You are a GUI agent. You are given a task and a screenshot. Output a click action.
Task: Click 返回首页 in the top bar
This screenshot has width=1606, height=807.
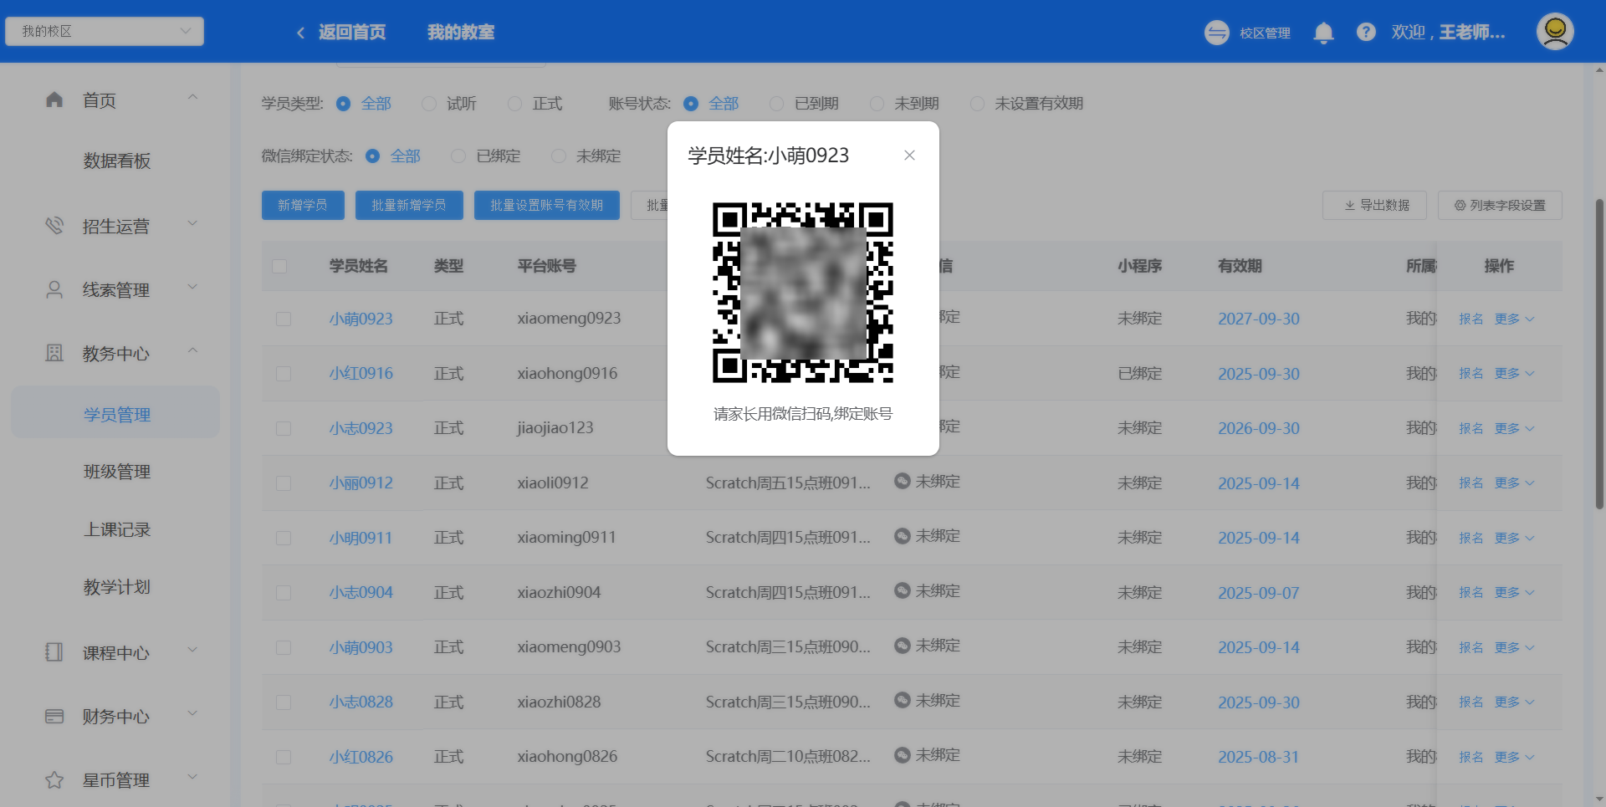tap(352, 33)
